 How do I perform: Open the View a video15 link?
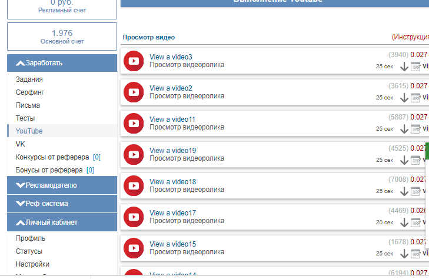pyautogui.click(x=172, y=244)
